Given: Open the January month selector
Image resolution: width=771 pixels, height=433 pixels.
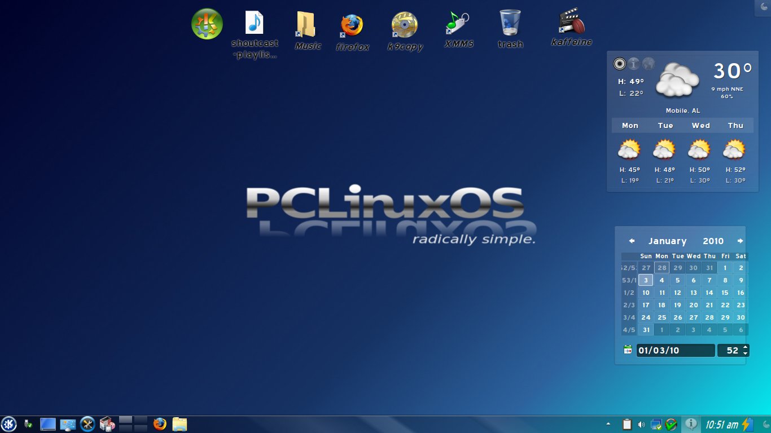Looking at the screenshot, I should [667, 241].
